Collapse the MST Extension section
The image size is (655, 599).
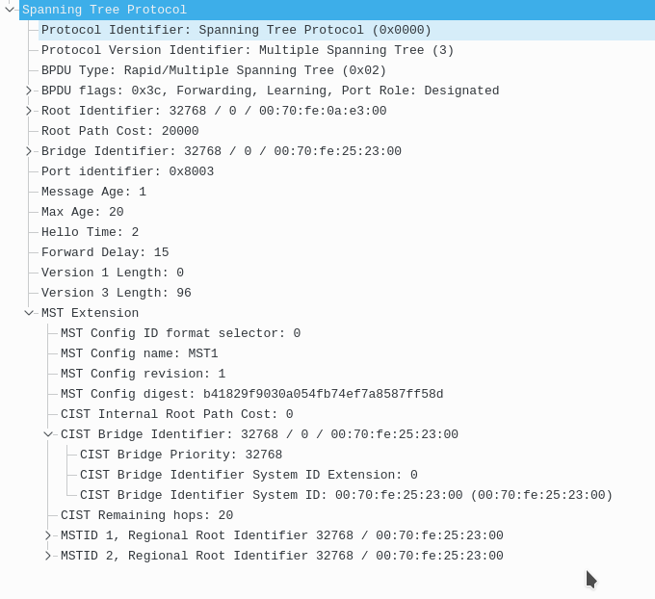tap(29, 313)
